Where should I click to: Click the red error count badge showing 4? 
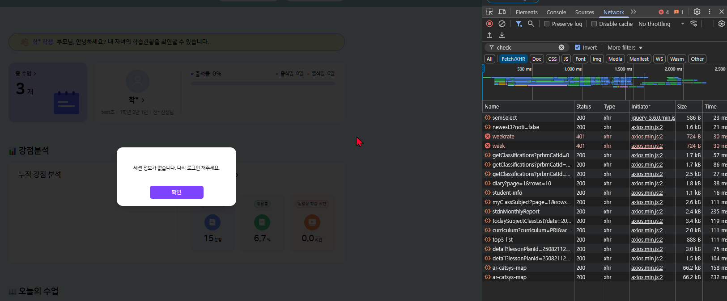point(664,12)
